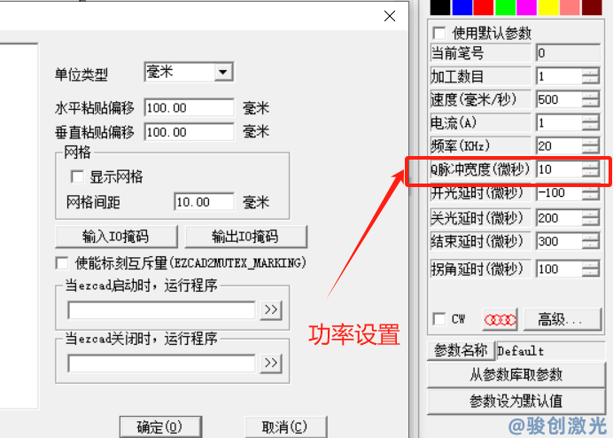Screen dimensions: 613x438
Task: Select the green pen color swatch
Action: 505,7
